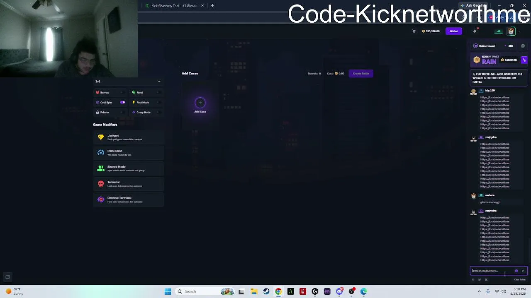Select the Terminal game modifier

(129, 184)
